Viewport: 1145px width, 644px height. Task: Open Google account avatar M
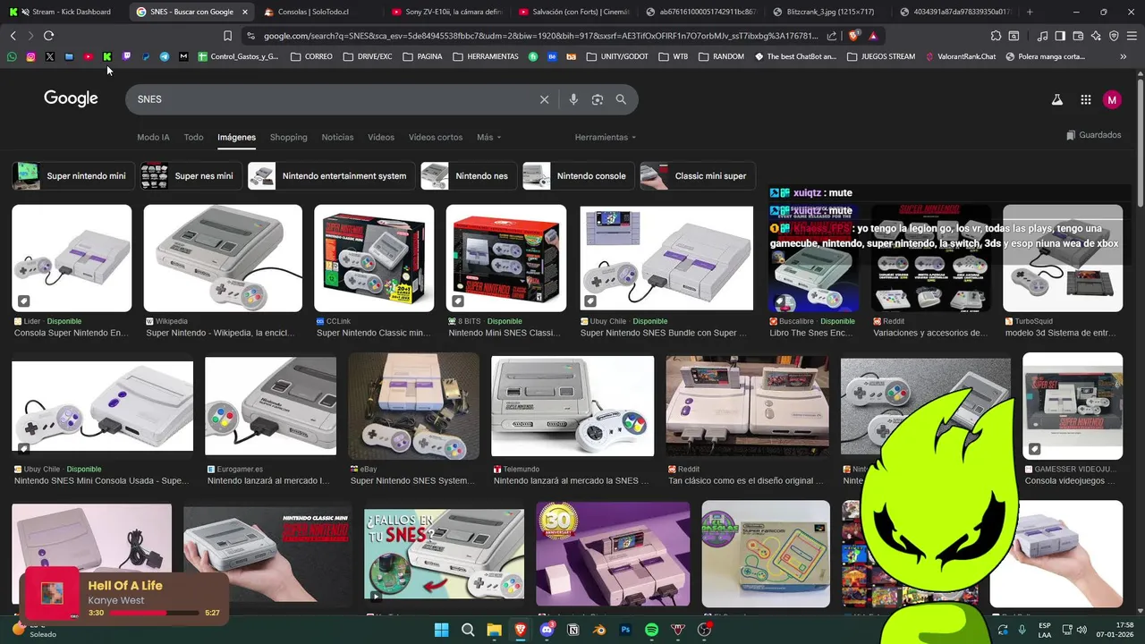tap(1112, 100)
